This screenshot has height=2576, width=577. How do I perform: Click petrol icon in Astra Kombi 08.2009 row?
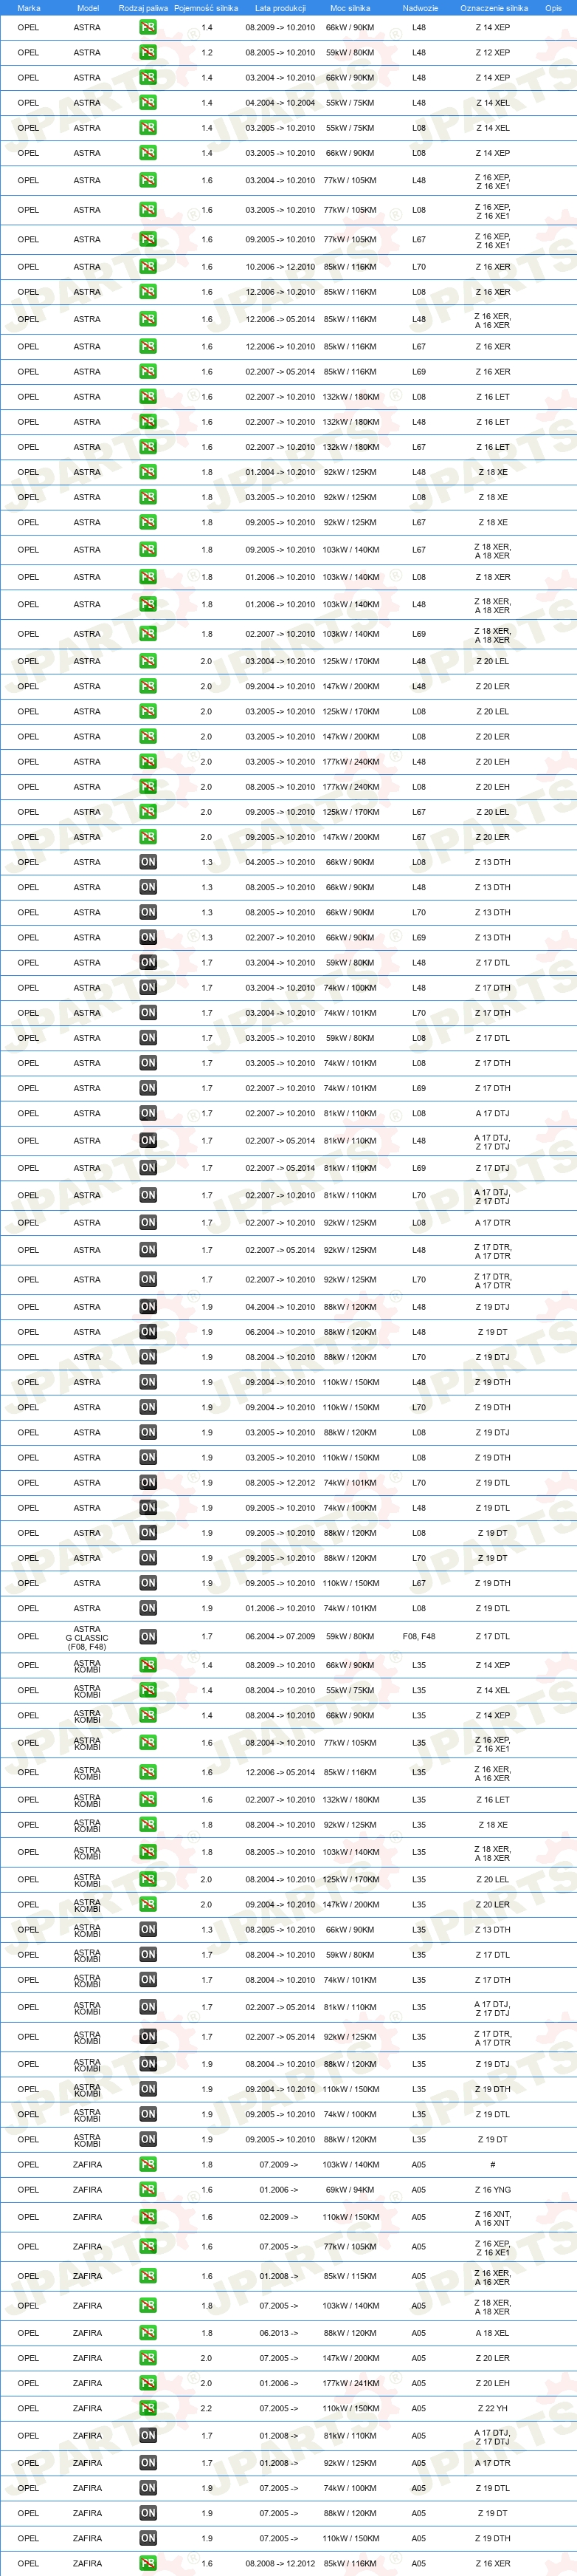(x=148, y=1665)
